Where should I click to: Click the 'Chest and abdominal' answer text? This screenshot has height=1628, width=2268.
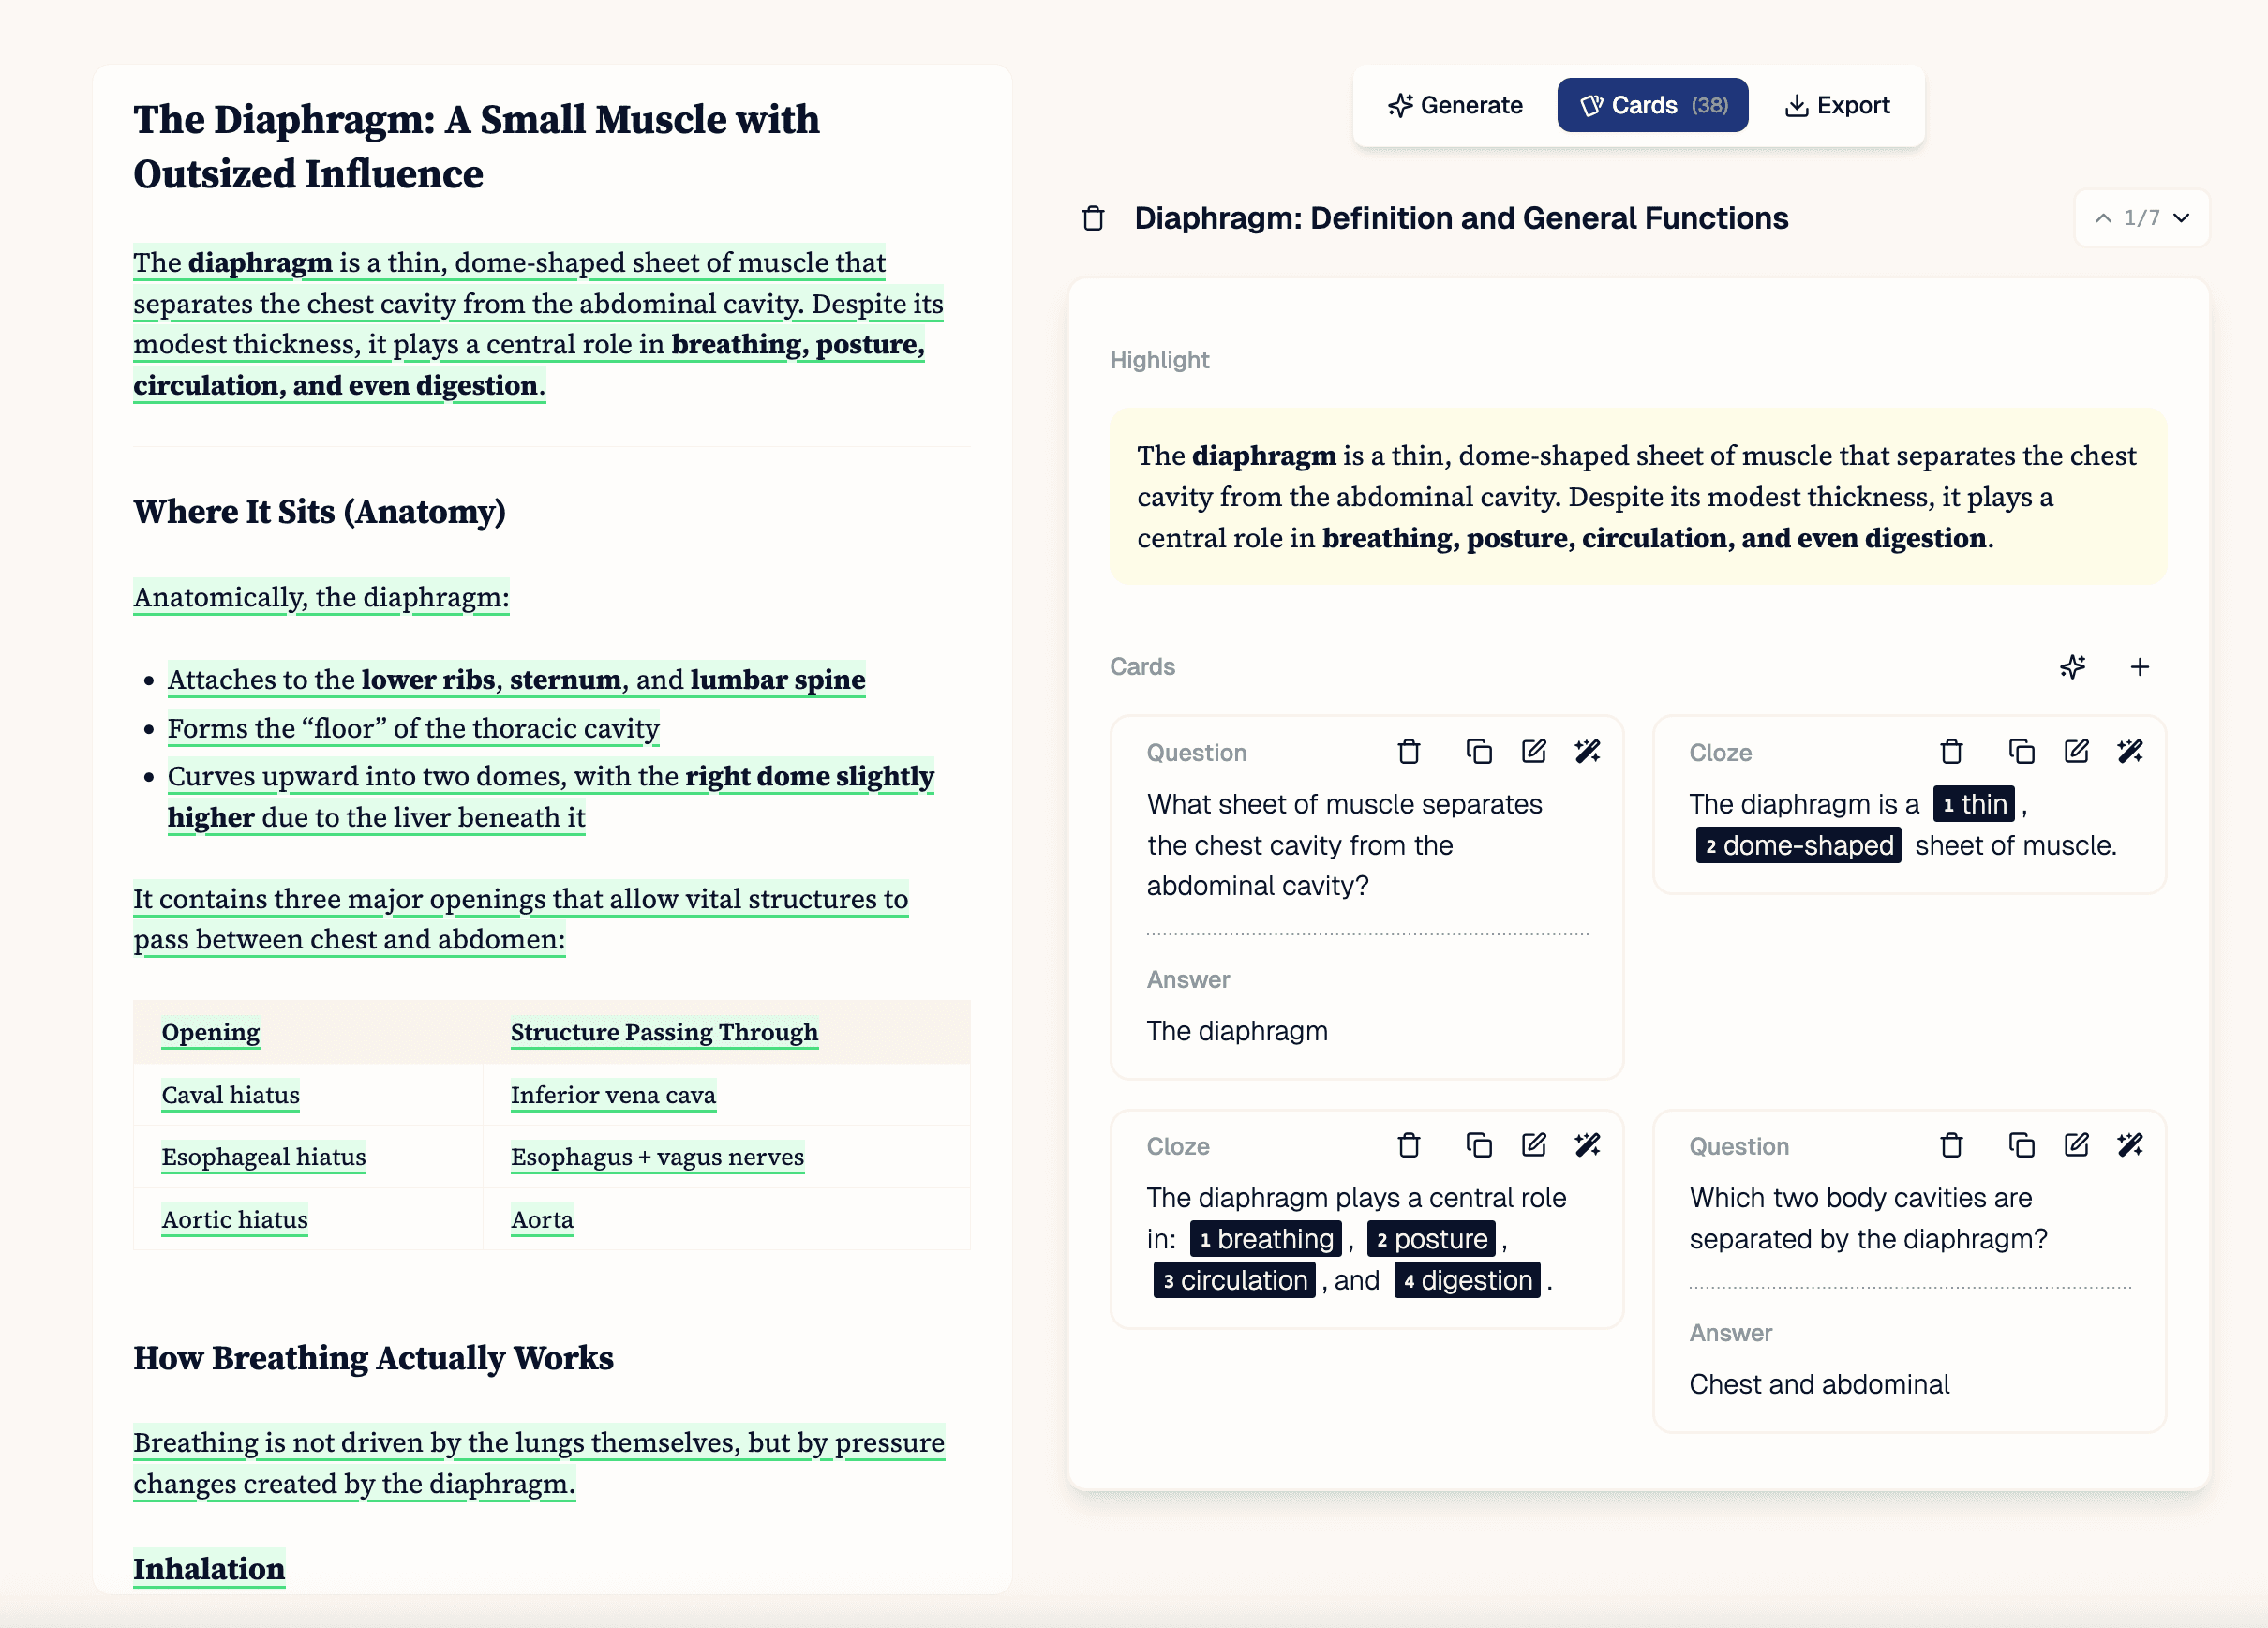[1819, 1384]
